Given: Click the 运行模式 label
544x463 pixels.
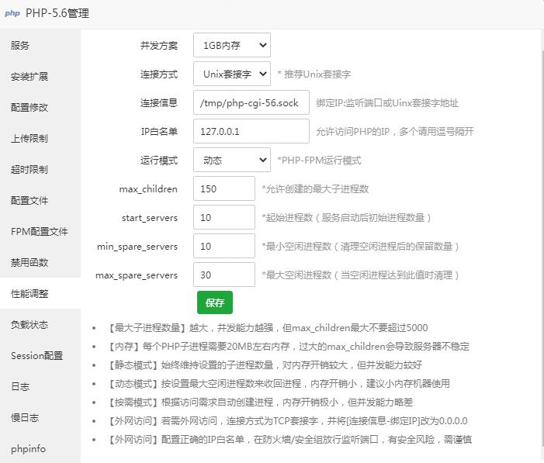Looking at the screenshot, I should pos(159,161).
